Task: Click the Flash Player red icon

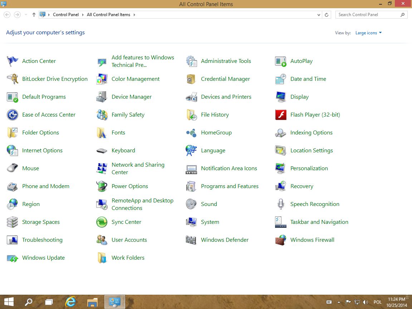Action: point(281,115)
